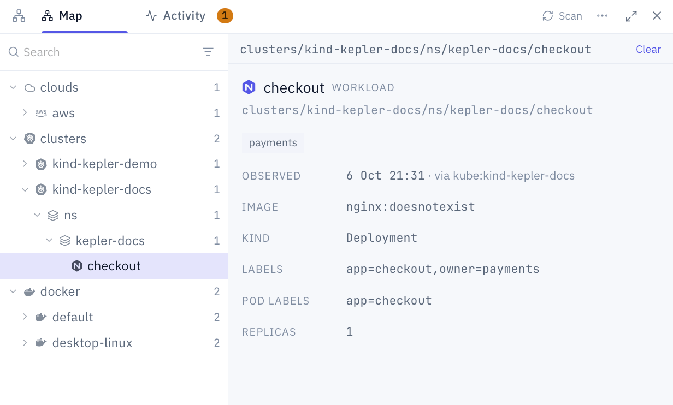The height and width of the screenshot is (405, 673).
Task: Click the Docker whale icon beside docker
Action: pyautogui.click(x=29, y=292)
